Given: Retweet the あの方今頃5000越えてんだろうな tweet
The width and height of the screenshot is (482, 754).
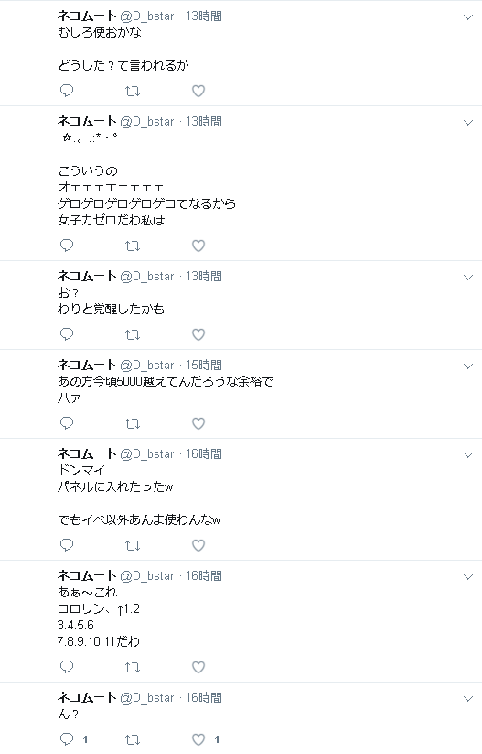Looking at the screenshot, I should pos(133,422).
